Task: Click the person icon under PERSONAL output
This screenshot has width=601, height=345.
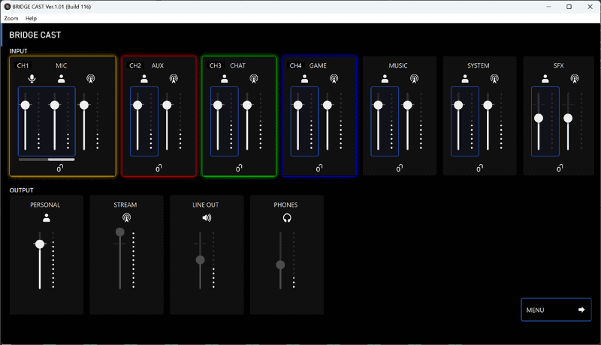Action: click(x=47, y=218)
